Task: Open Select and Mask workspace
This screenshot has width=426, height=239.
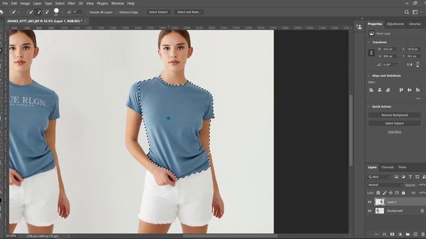Action: click(189, 12)
